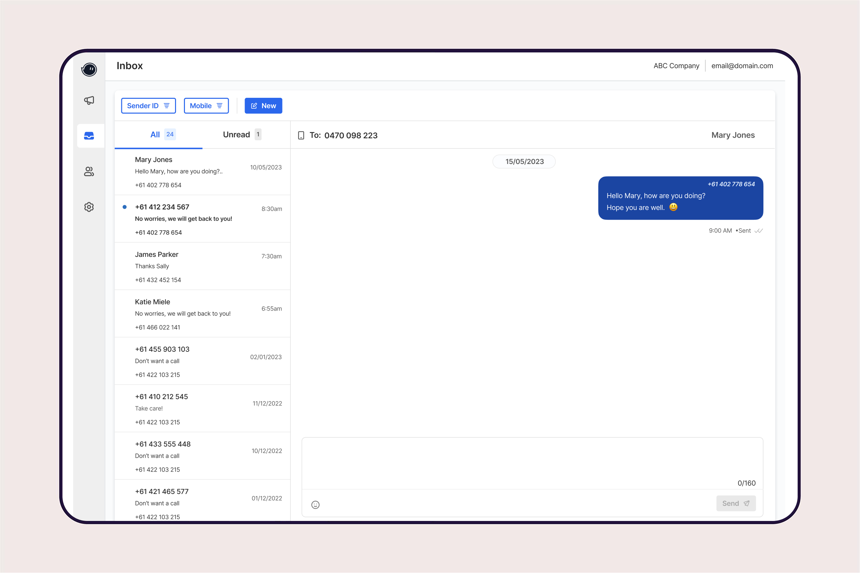Open +61 455 903 103 conversation
The height and width of the screenshot is (573, 860).
(202, 361)
